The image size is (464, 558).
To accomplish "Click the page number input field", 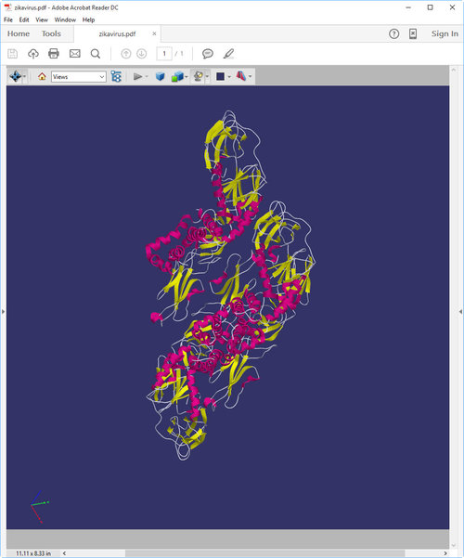I will click(x=164, y=54).
